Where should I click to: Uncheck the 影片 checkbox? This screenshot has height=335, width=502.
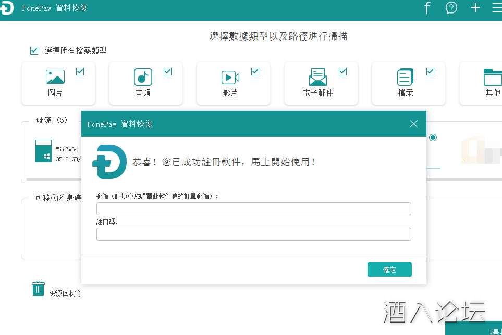click(x=255, y=72)
